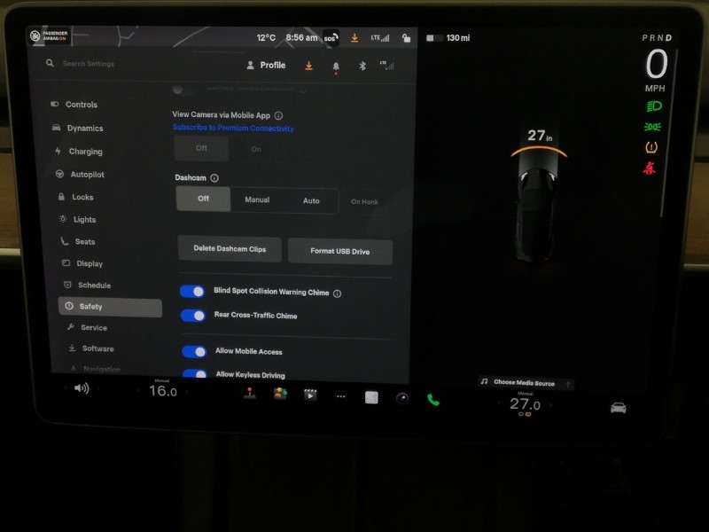Tap the Bluetooth icon near Profile
Screen dimensions: 709x532
click(362, 65)
